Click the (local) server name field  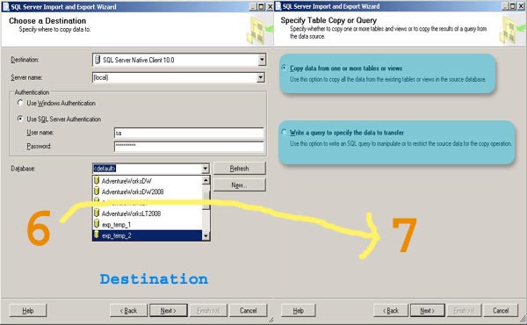175,77
